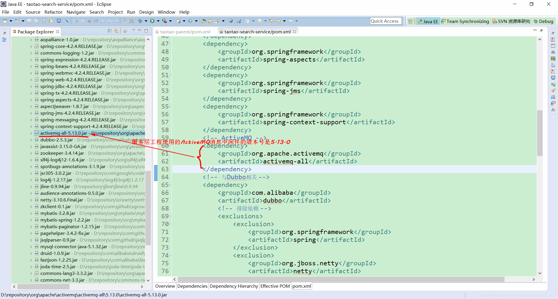Click Collapse All in Package Explorer

(x=110, y=31)
